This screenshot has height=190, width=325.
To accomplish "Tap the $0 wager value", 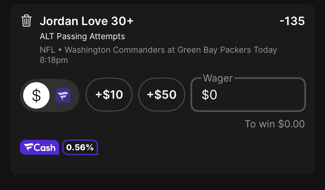I will coord(209,95).
